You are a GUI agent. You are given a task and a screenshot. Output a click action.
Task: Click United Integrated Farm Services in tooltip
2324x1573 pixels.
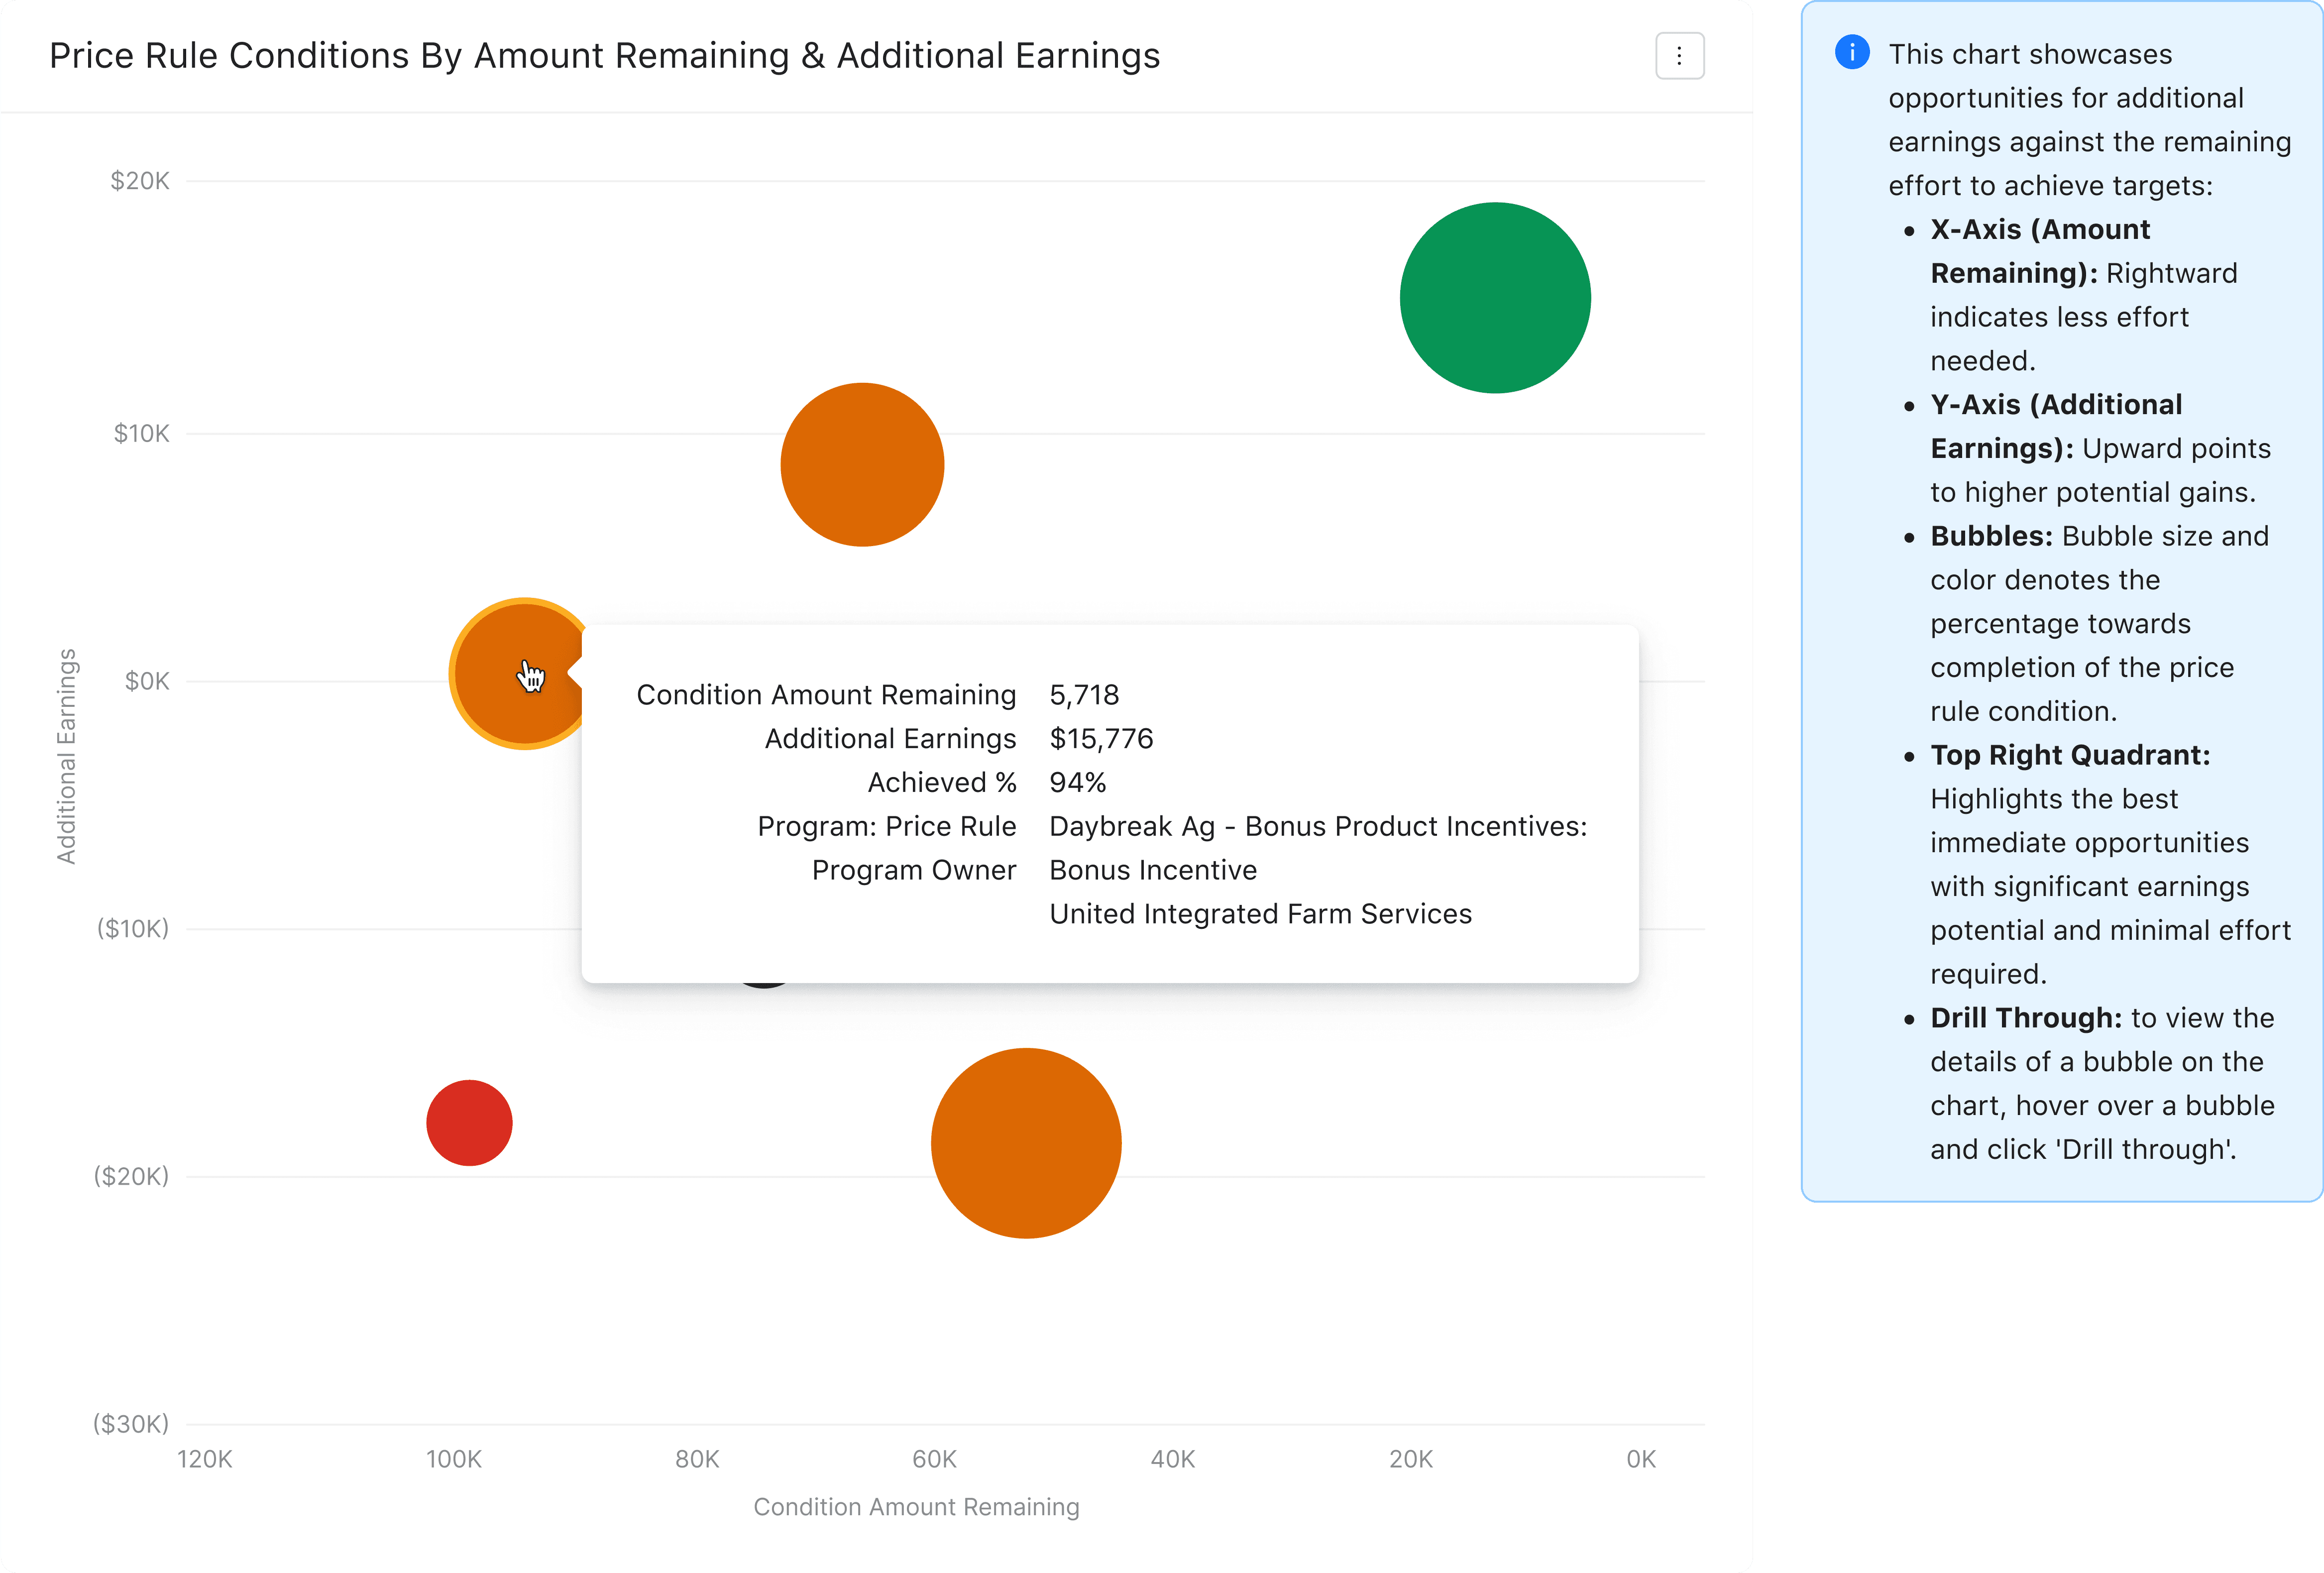pyautogui.click(x=1260, y=914)
